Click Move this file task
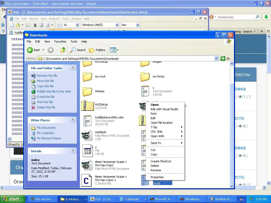Viewport: 271px width, 203px height. click(x=45, y=81)
